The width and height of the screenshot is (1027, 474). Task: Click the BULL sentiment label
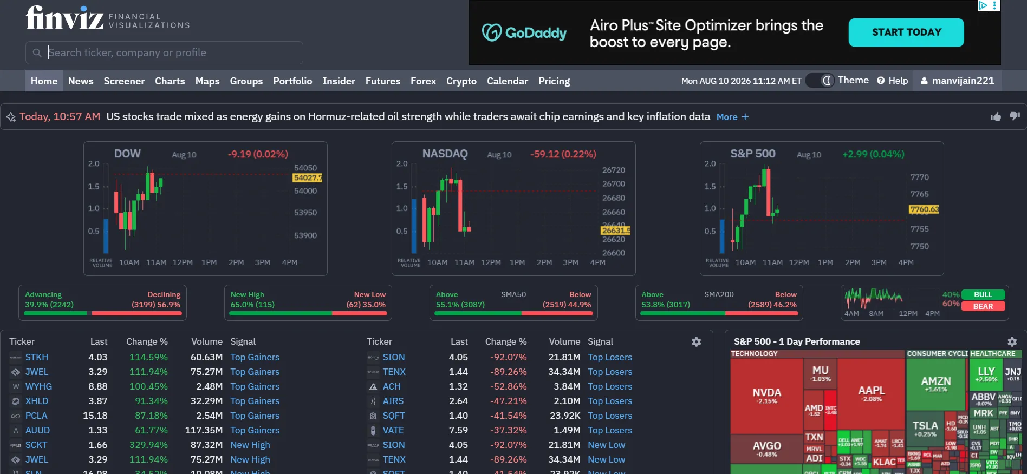point(983,295)
